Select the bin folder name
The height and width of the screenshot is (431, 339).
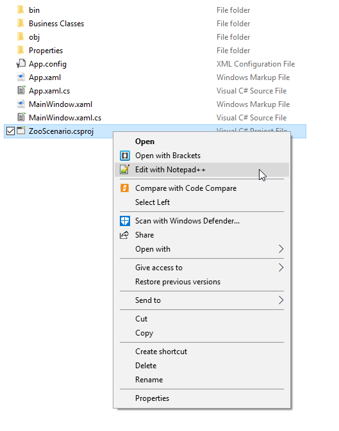coord(34,10)
